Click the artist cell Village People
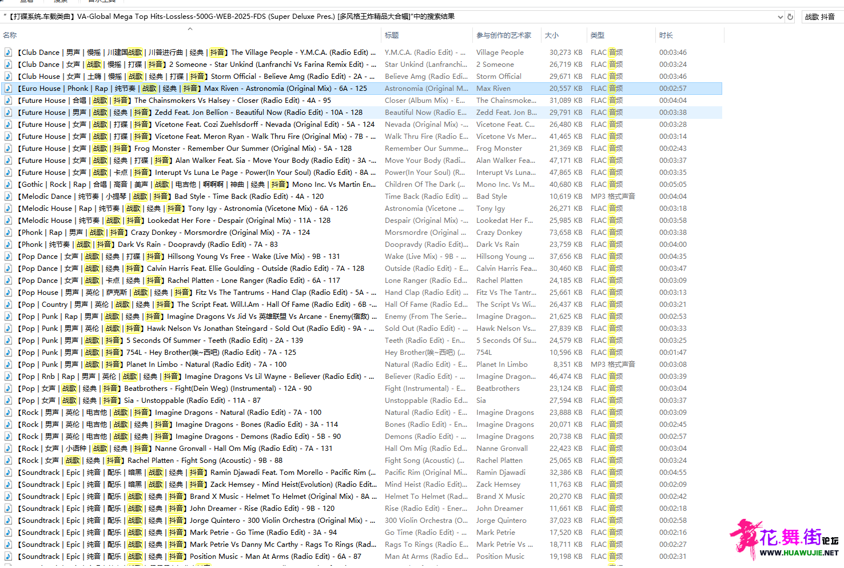 [x=500, y=53]
